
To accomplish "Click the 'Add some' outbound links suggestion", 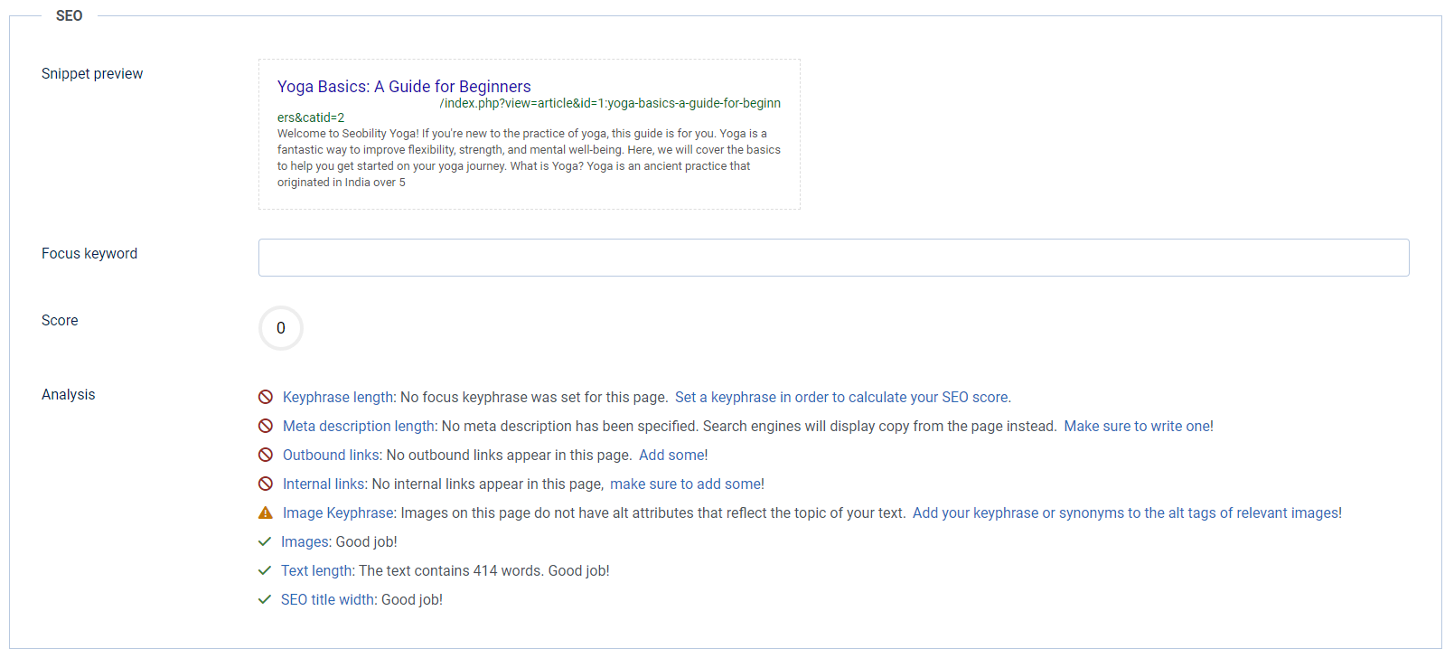I will [672, 455].
